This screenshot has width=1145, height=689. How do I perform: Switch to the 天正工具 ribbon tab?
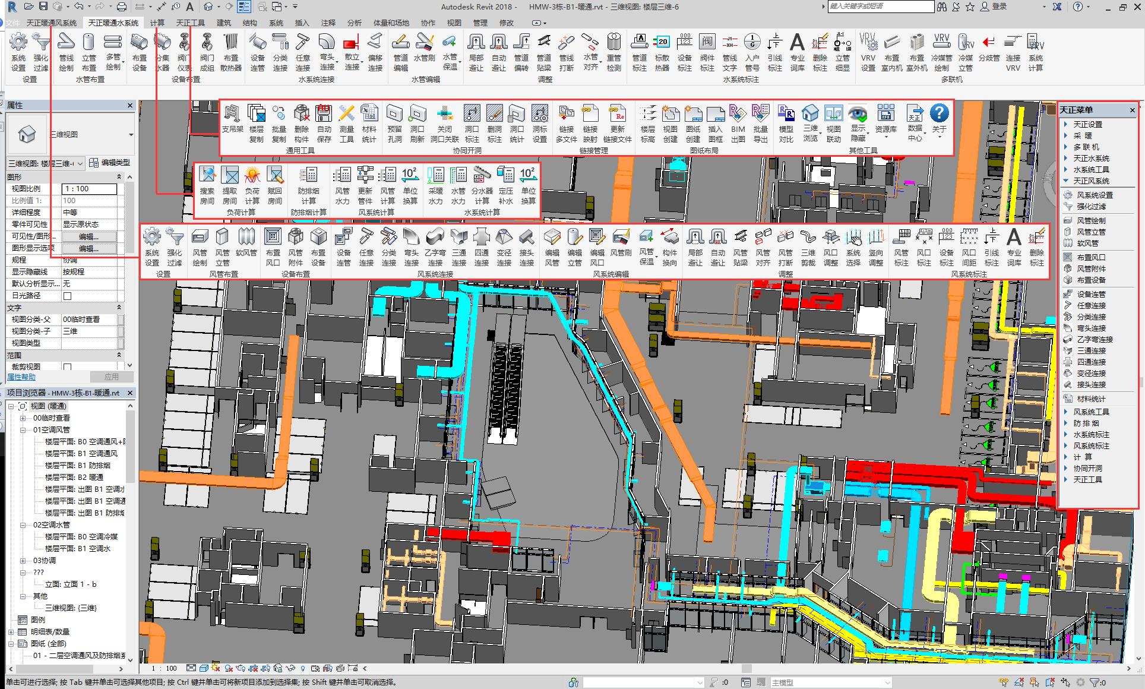[190, 23]
